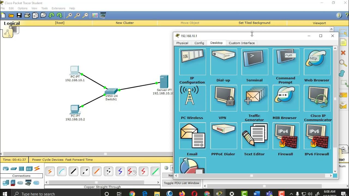This screenshot has width=349, height=196.
Task: Open the pie chart desktop app
Action: (x=192, y=166)
